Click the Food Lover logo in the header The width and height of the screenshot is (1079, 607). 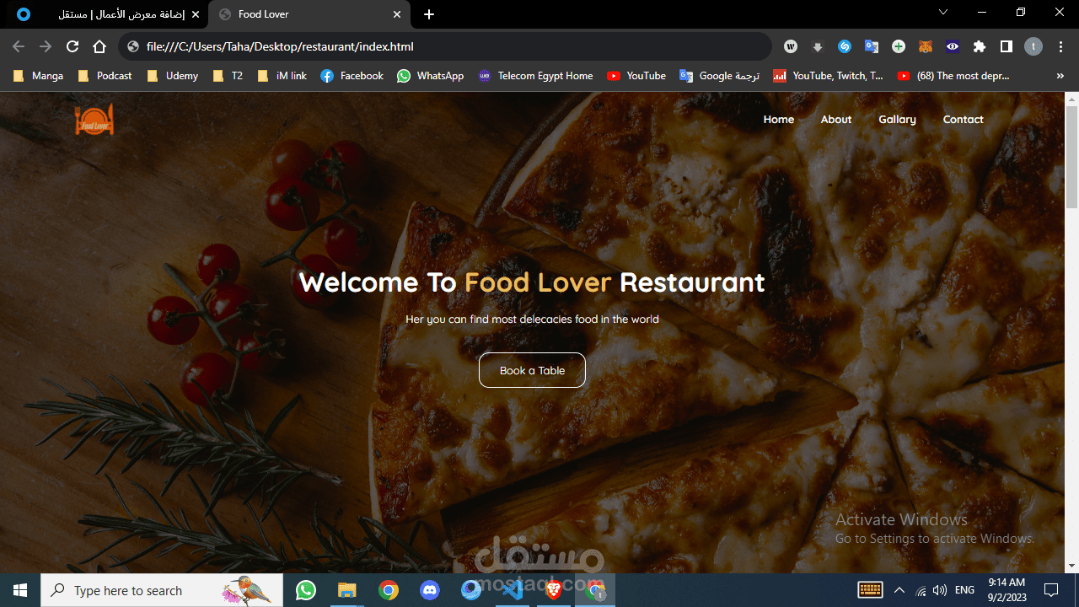click(94, 120)
